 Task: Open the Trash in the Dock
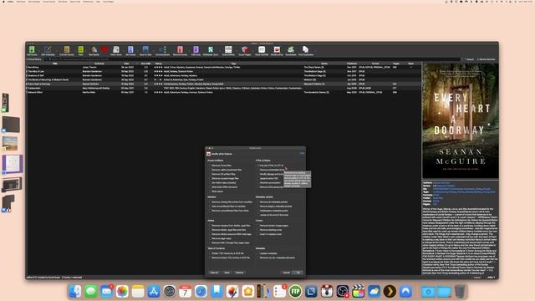coord(460,292)
